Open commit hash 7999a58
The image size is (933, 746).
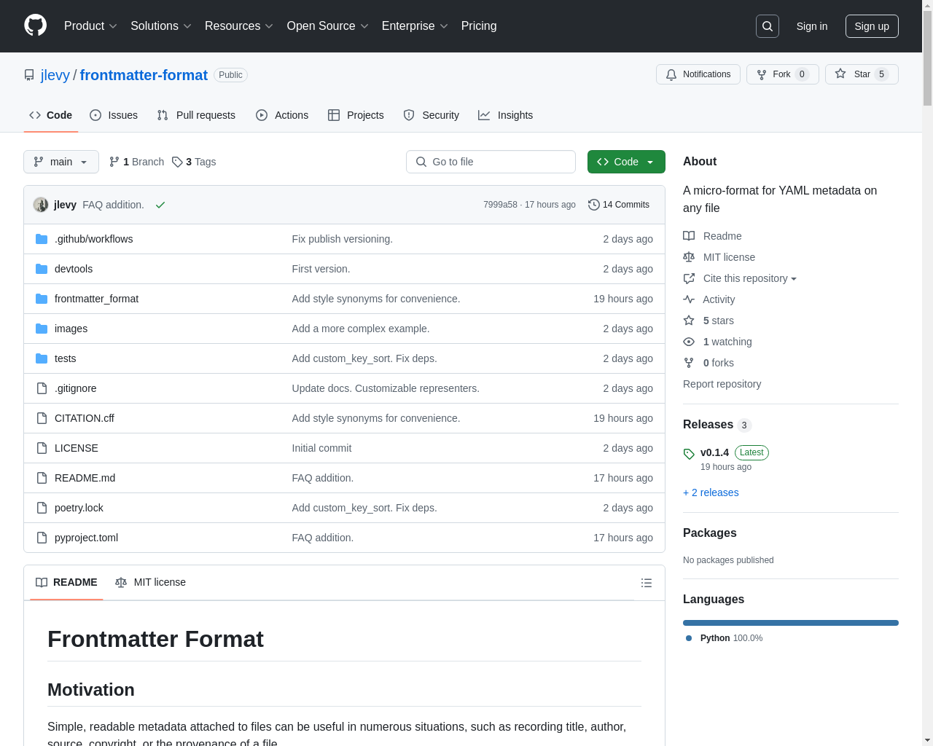500,205
